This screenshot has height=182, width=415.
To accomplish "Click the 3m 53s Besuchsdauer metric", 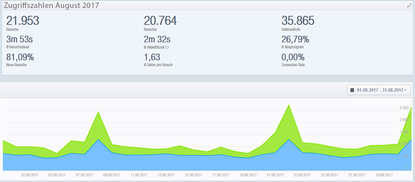I will (20, 40).
